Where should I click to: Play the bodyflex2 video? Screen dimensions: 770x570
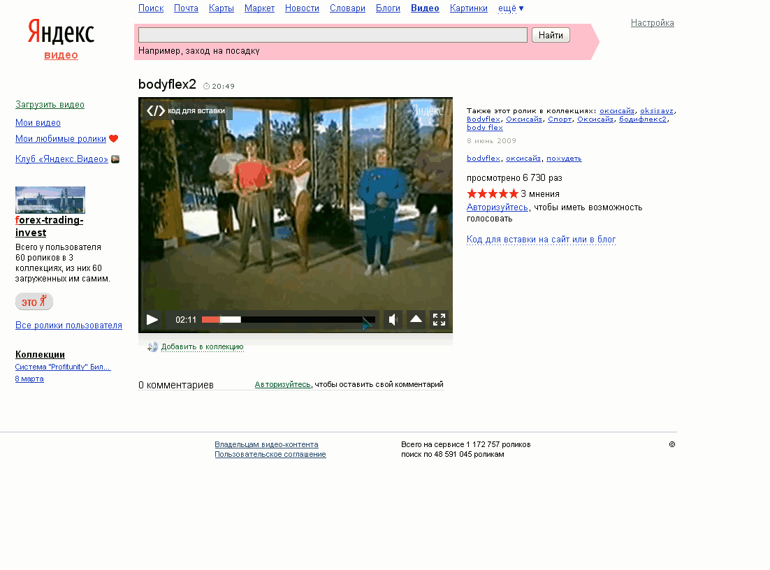point(152,320)
